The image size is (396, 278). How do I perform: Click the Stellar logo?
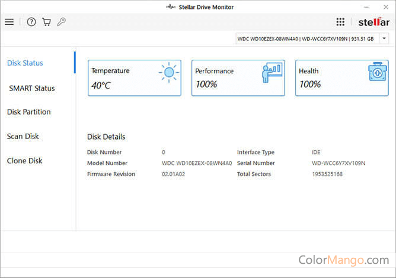[374, 22]
